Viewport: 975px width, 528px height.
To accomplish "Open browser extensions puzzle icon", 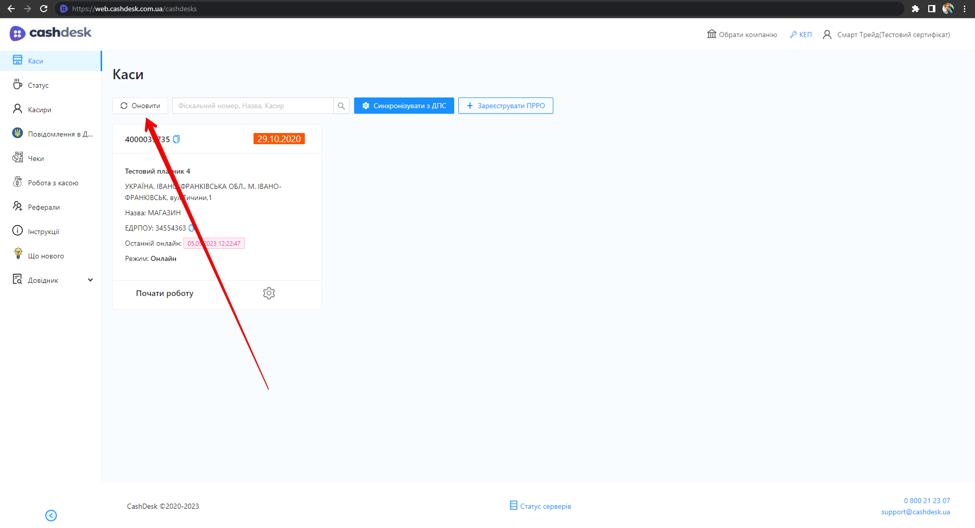I will 915,9.
